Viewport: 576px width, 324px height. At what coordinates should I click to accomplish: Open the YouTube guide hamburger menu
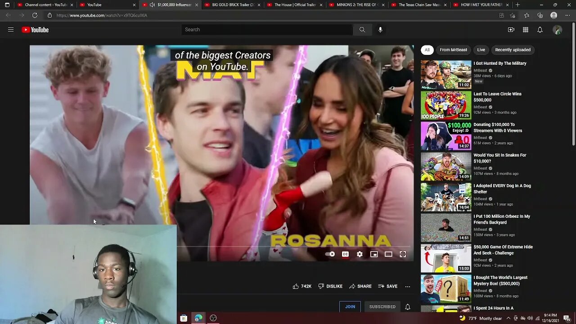11,30
